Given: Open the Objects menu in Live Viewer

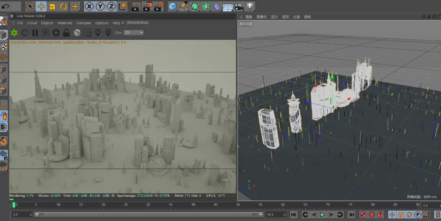Looking at the screenshot, I should (x=47, y=23).
